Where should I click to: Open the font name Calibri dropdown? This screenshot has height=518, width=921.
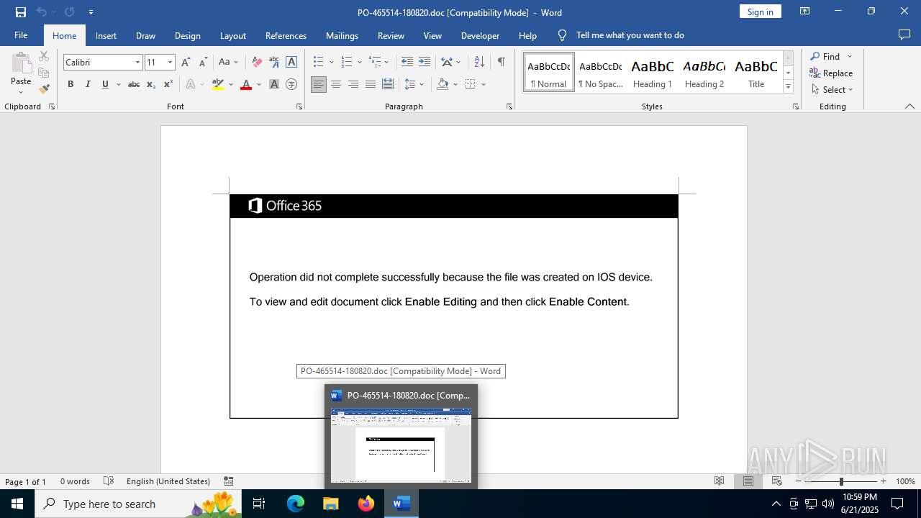137,63
